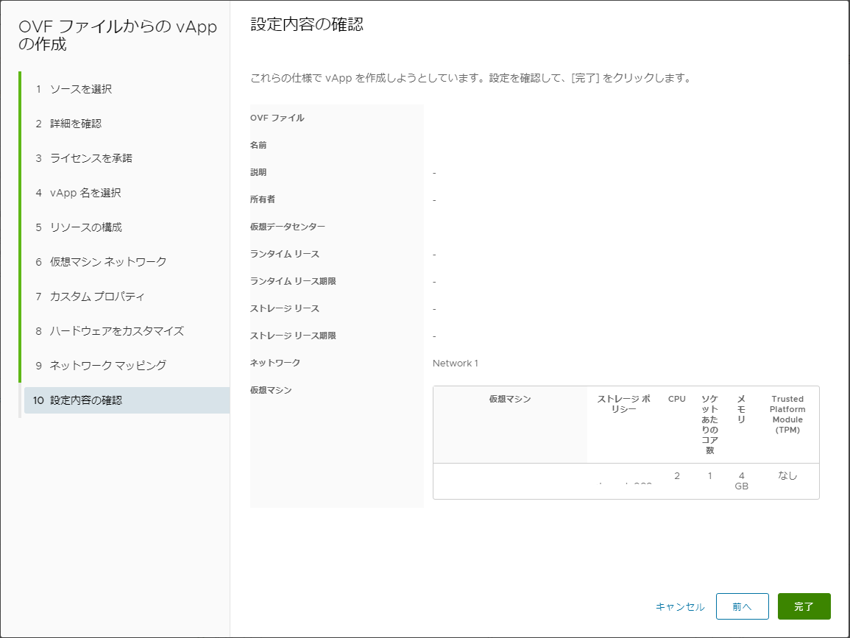Return to step 5 リソースの構成
Screen dimensions: 850x638
[x=79, y=227]
